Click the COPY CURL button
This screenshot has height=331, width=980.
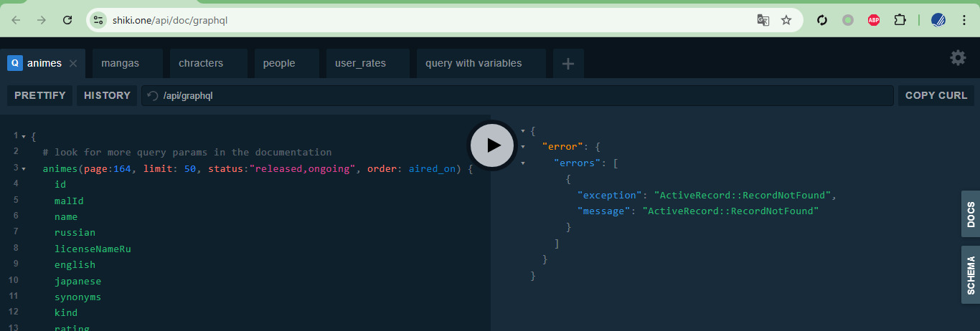pos(936,95)
